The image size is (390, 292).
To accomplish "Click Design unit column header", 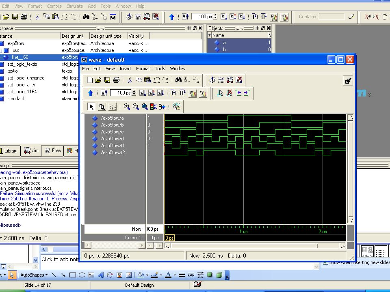I will 75,36.
